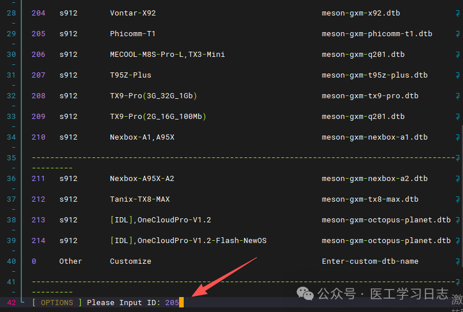Screen dimensions: 463x312
Task: Click the yellow OPTIONS label
Action: coord(56,302)
